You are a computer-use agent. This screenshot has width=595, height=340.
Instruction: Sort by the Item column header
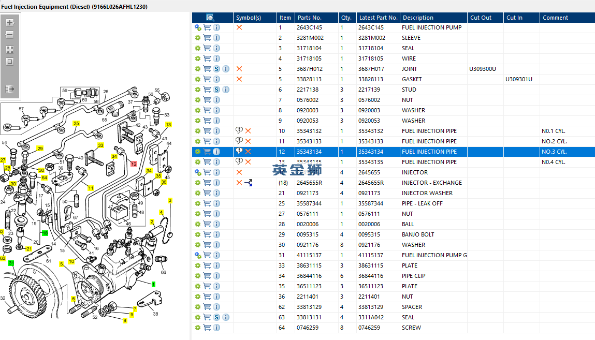[286, 18]
